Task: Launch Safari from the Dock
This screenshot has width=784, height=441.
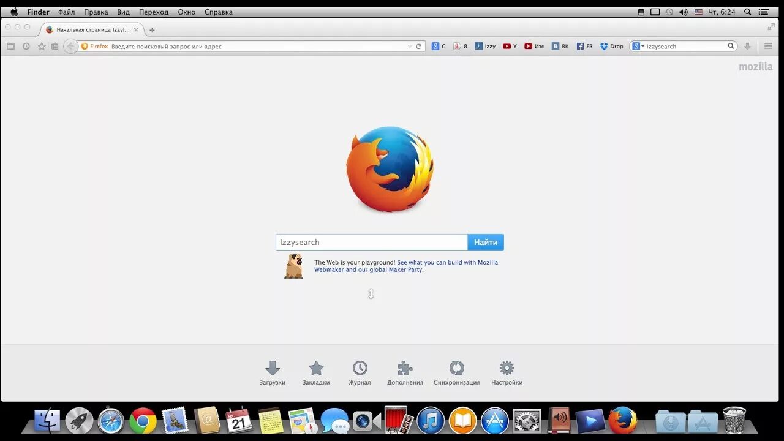Action: tap(111, 421)
